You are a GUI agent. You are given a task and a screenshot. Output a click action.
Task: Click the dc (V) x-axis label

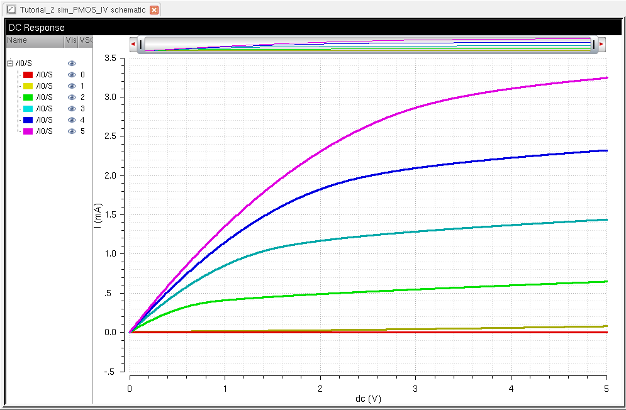tap(368, 399)
